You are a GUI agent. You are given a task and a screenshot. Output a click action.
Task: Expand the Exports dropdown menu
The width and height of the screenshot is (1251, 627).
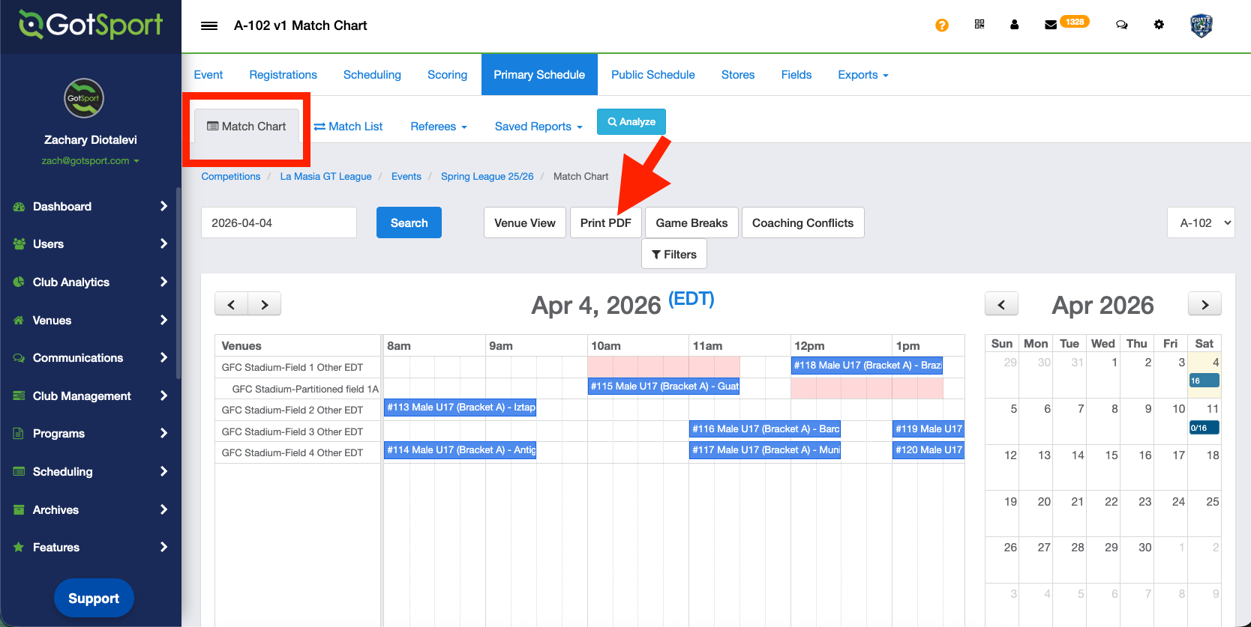tap(862, 75)
